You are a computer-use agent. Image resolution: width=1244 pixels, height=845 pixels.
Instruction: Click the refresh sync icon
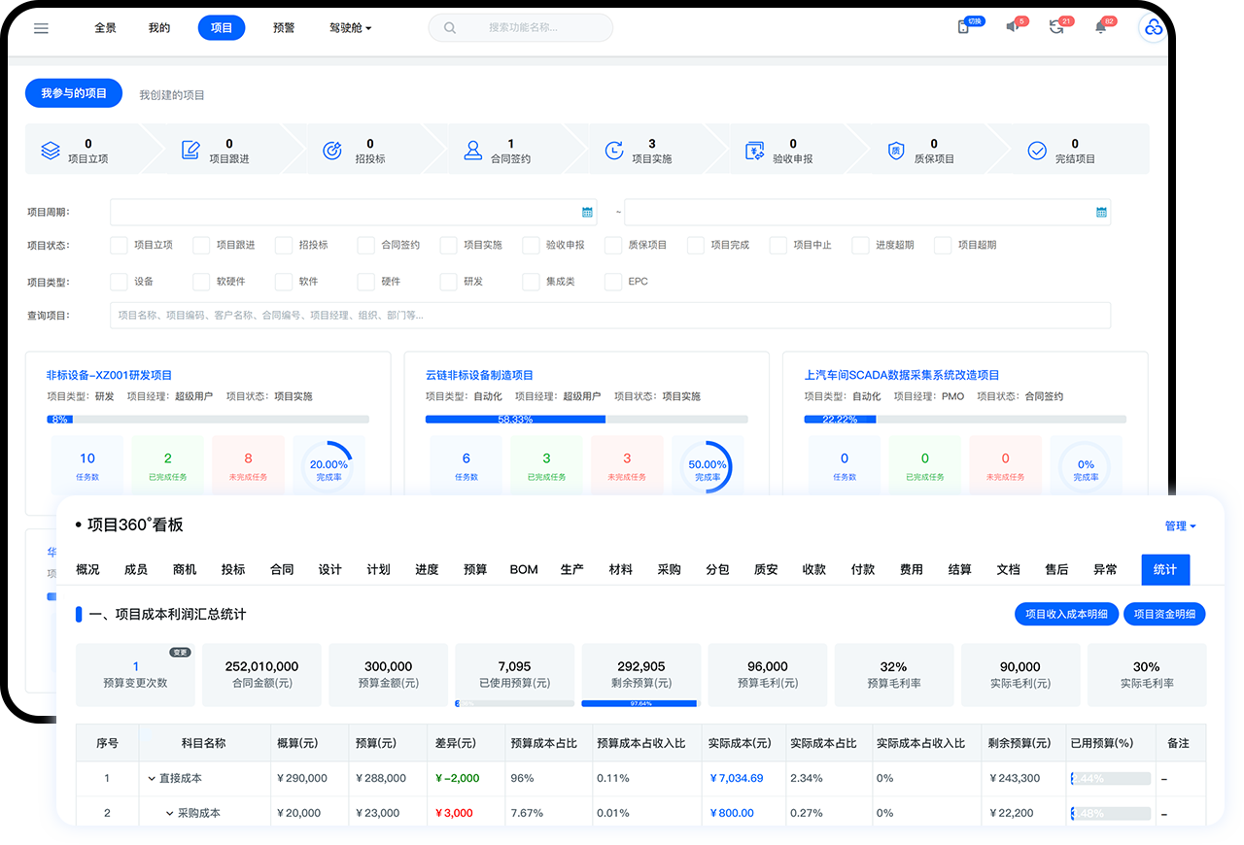(1056, 27)
